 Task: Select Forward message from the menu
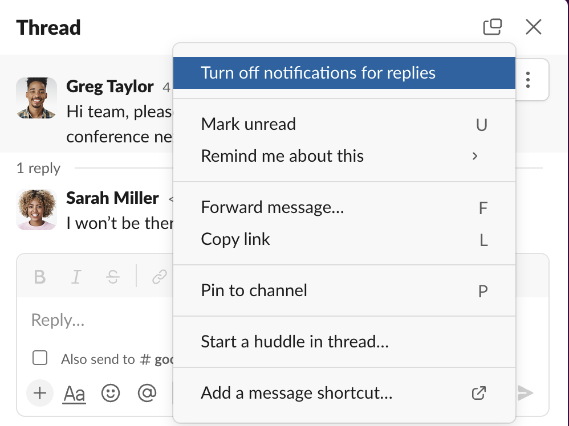272,208
